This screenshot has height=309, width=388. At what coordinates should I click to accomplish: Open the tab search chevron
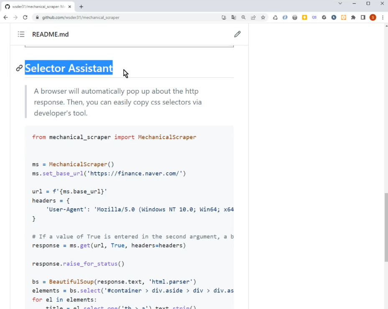pyautogui.click(x=340, y=3)
